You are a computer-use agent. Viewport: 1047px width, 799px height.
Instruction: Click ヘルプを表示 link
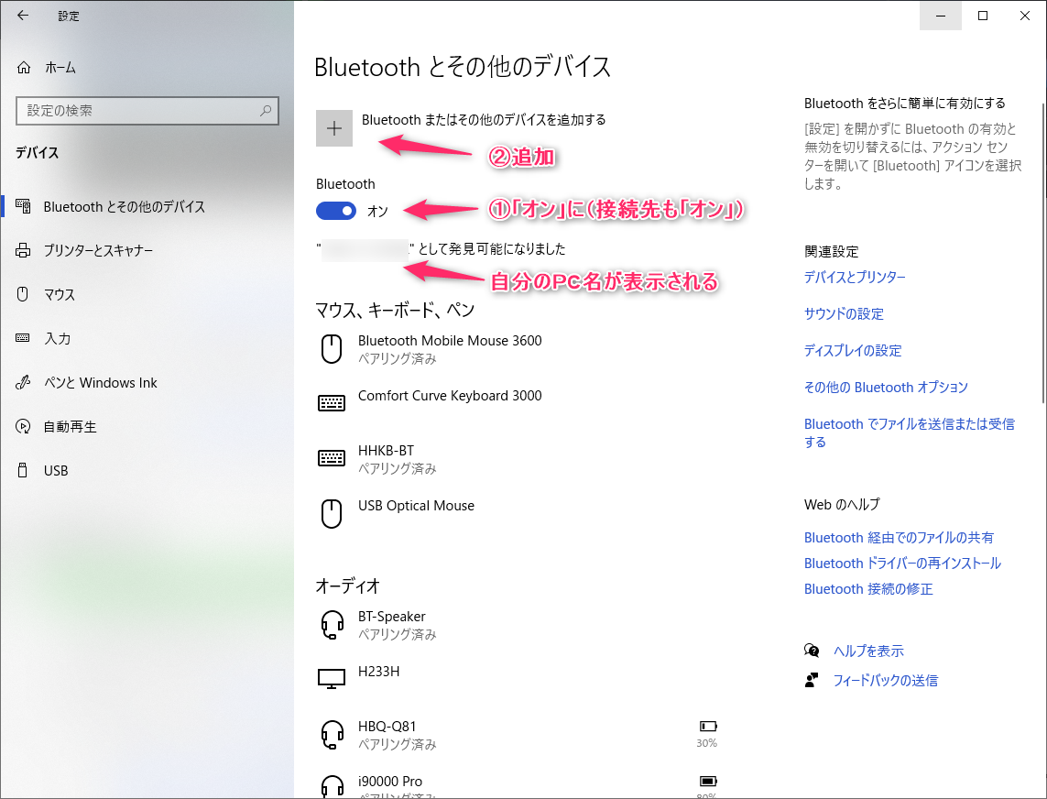point(868,651)
